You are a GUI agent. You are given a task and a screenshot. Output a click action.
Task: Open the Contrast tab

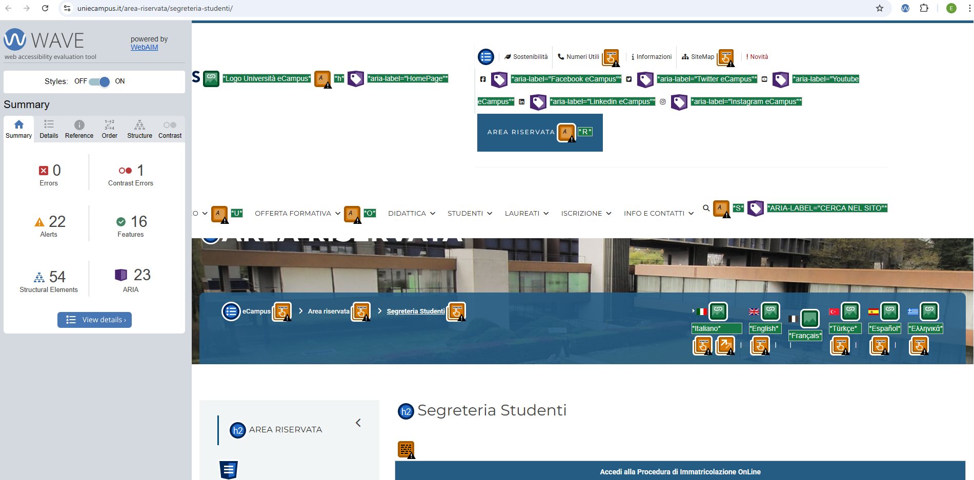[170, 129]
